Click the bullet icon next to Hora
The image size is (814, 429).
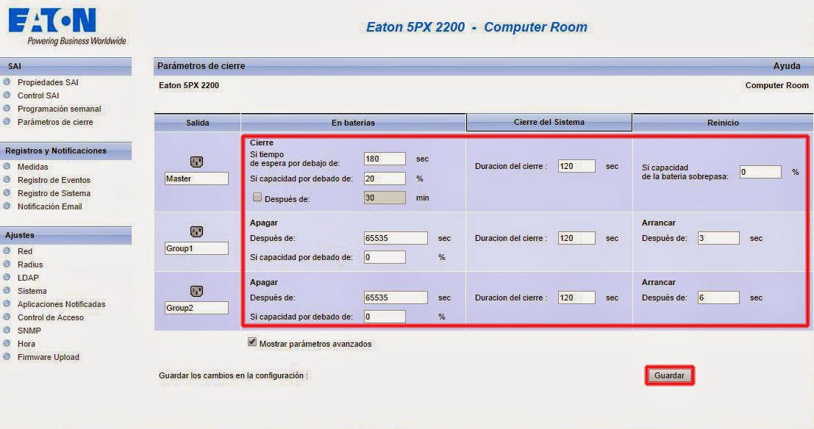tap(7, 344)
